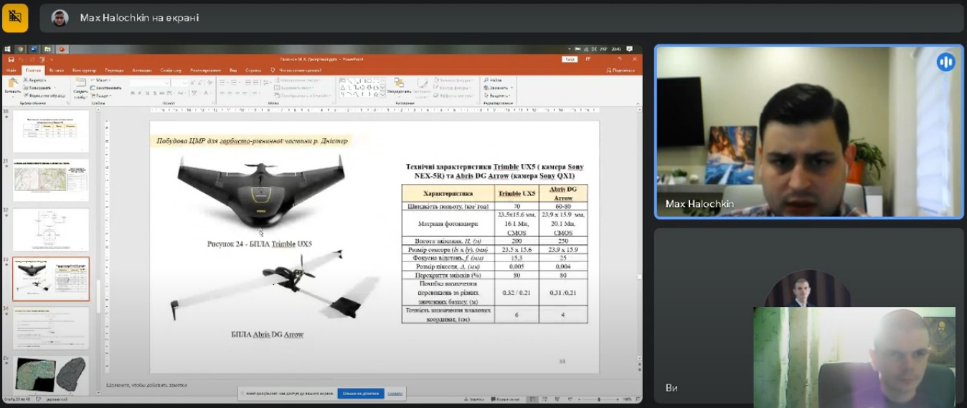Click the 'Характеристика' table header cell
The image size is (967, 408).
pyautogui.click(x=448, y=193)
